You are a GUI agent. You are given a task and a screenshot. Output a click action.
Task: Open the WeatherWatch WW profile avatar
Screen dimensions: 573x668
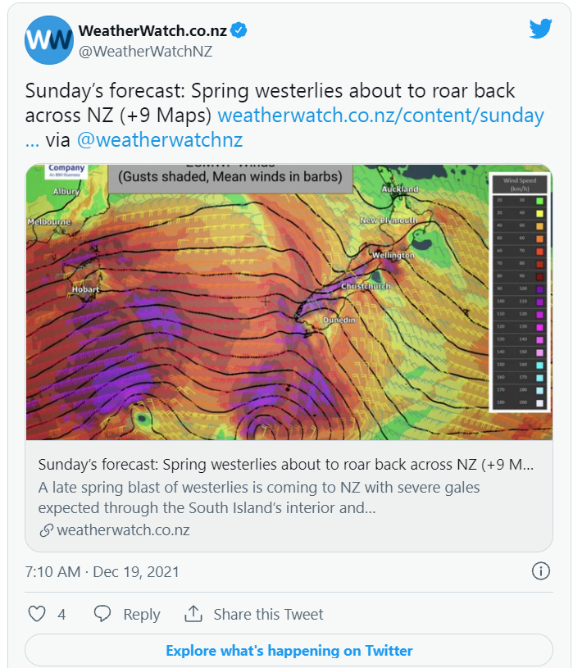pos(49,40)
